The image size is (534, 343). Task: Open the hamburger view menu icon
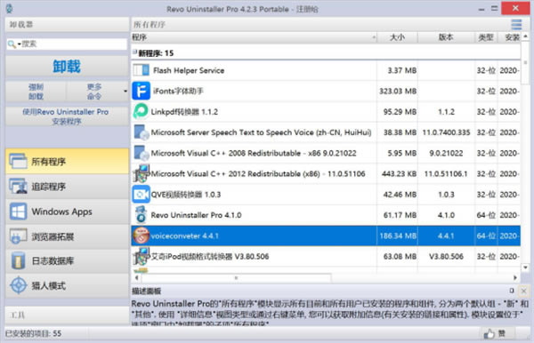(x=516, y=25)
